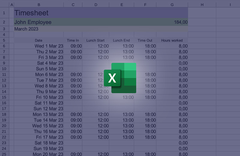Select column G header
This screenshot has height=156, width=240.
pos(172,5)
